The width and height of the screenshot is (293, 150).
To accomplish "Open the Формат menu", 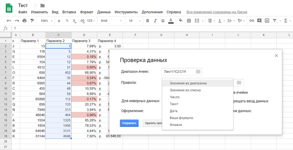I will coord(86,12).
